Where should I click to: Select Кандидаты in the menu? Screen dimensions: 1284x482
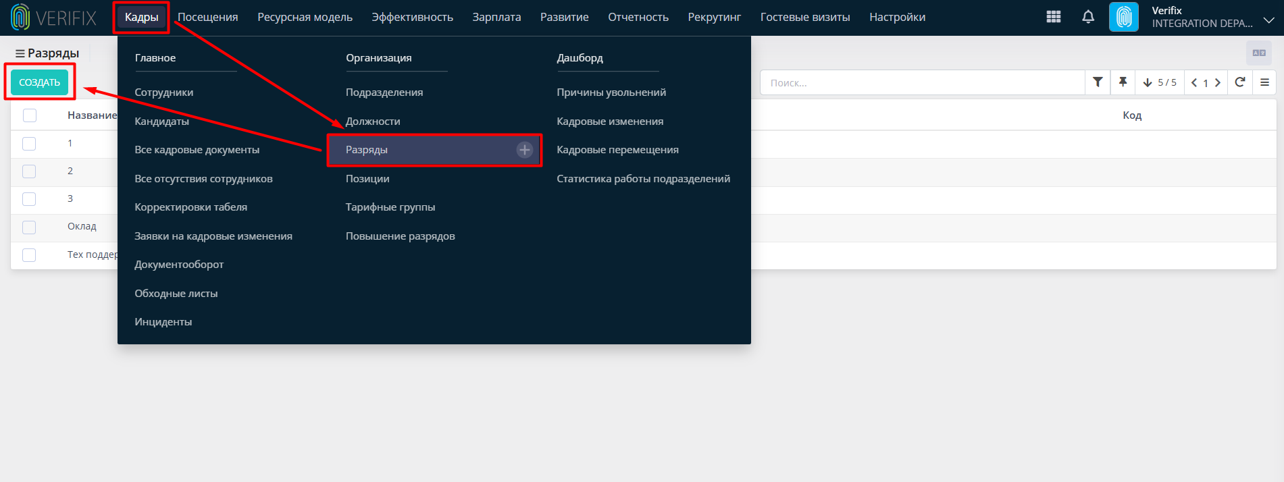click(162, 122)
